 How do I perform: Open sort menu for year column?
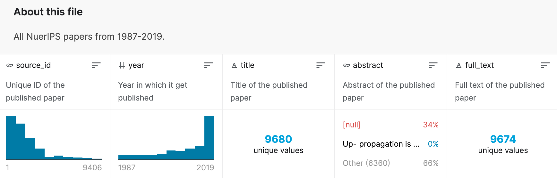click(208, 65)
